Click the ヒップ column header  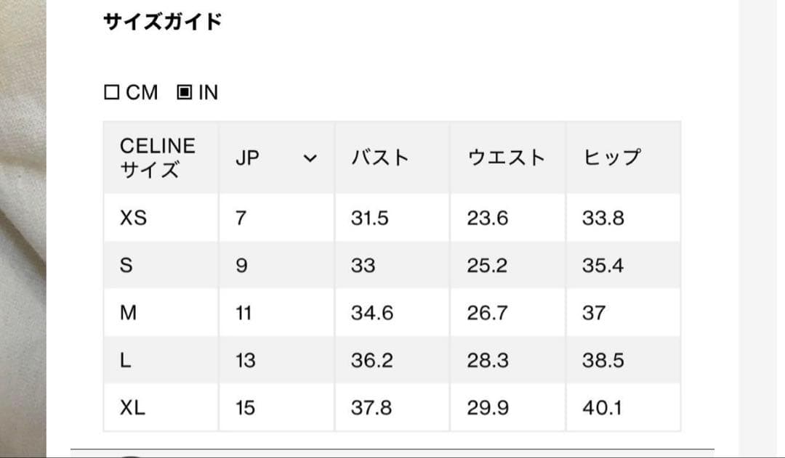point(611,158)
